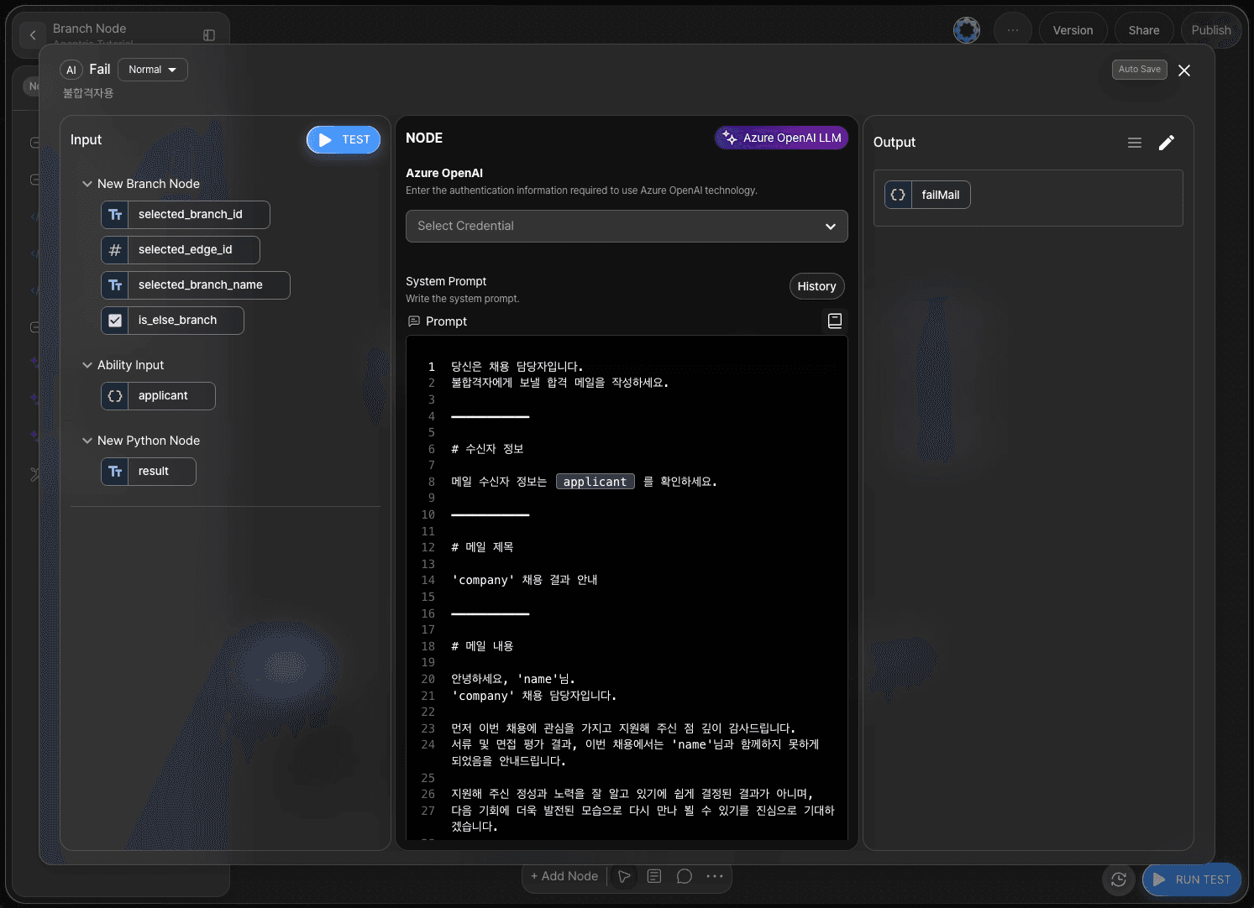Collapse the New Branch Node group

point(87,184)
